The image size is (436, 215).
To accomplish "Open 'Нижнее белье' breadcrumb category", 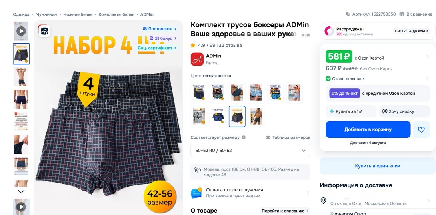I will tap(78, 14).
